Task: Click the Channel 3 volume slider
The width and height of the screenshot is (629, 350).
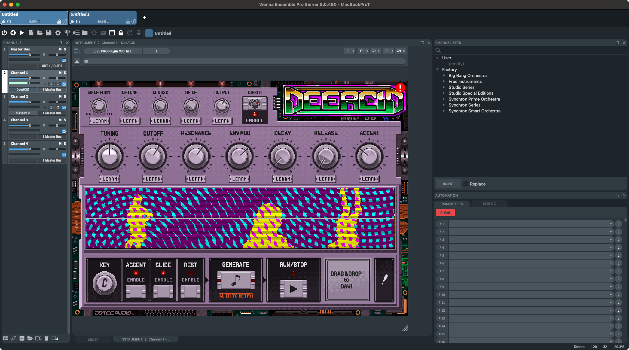Action: tap(29, 126)
